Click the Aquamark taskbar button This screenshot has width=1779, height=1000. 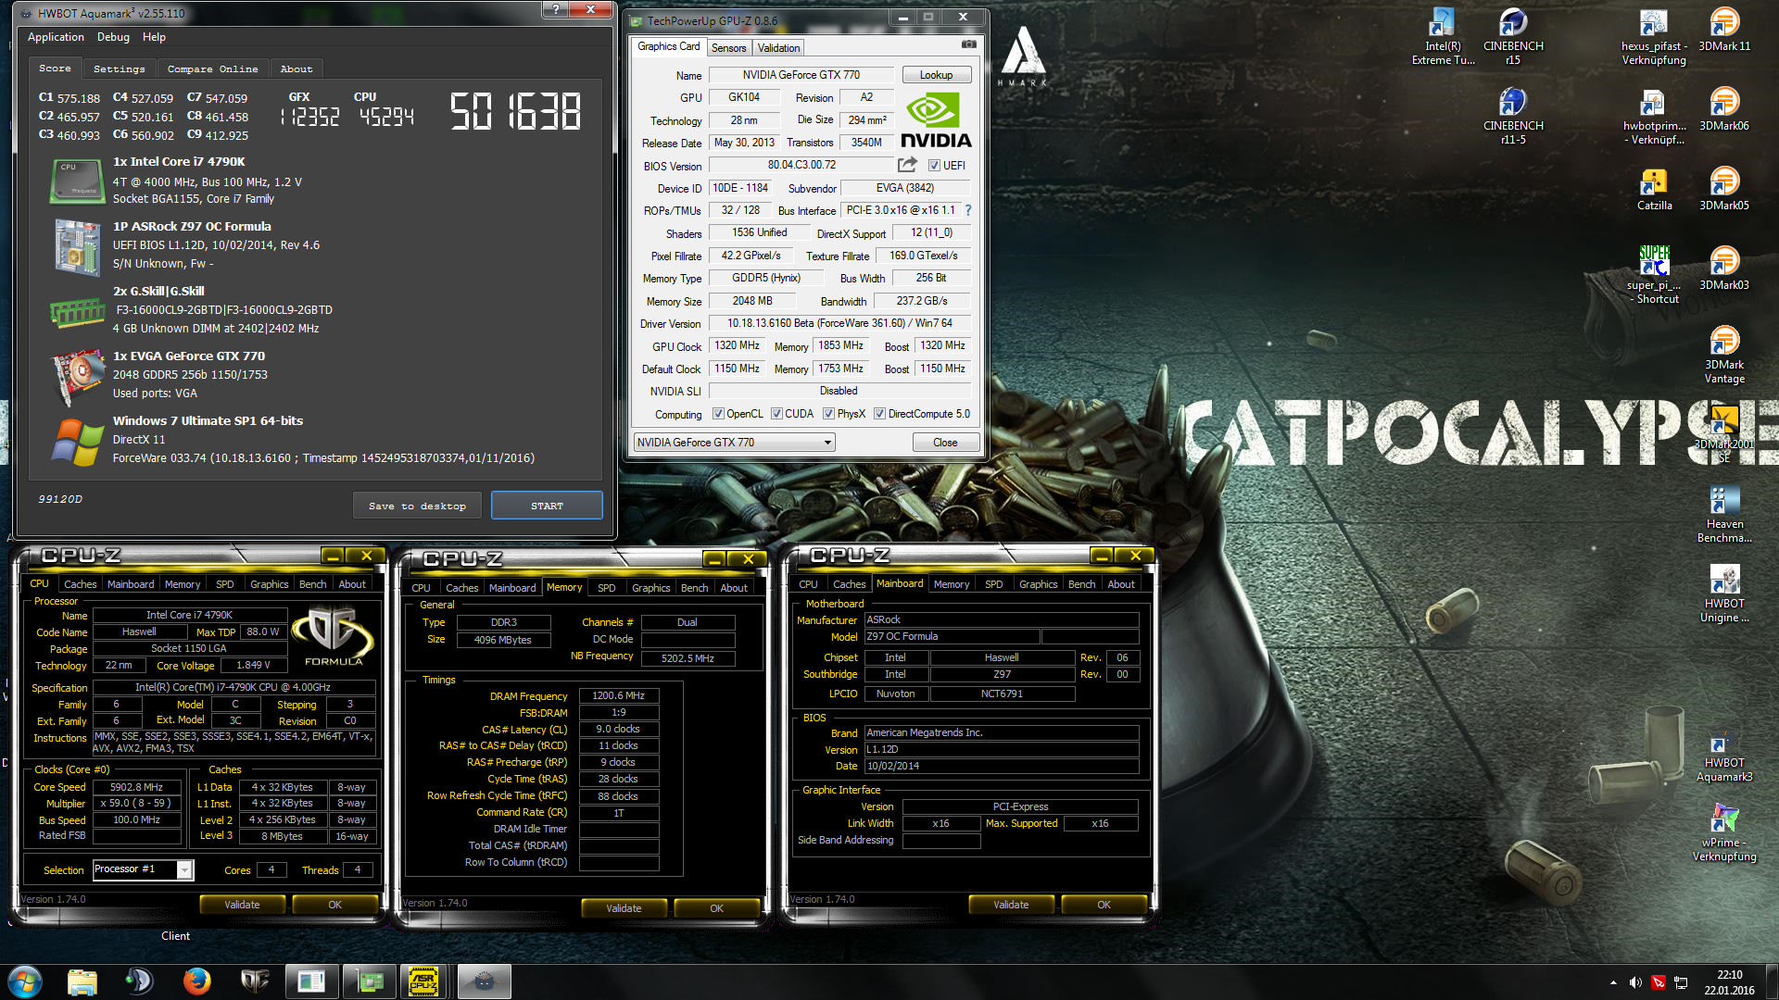tap(484, 981)
